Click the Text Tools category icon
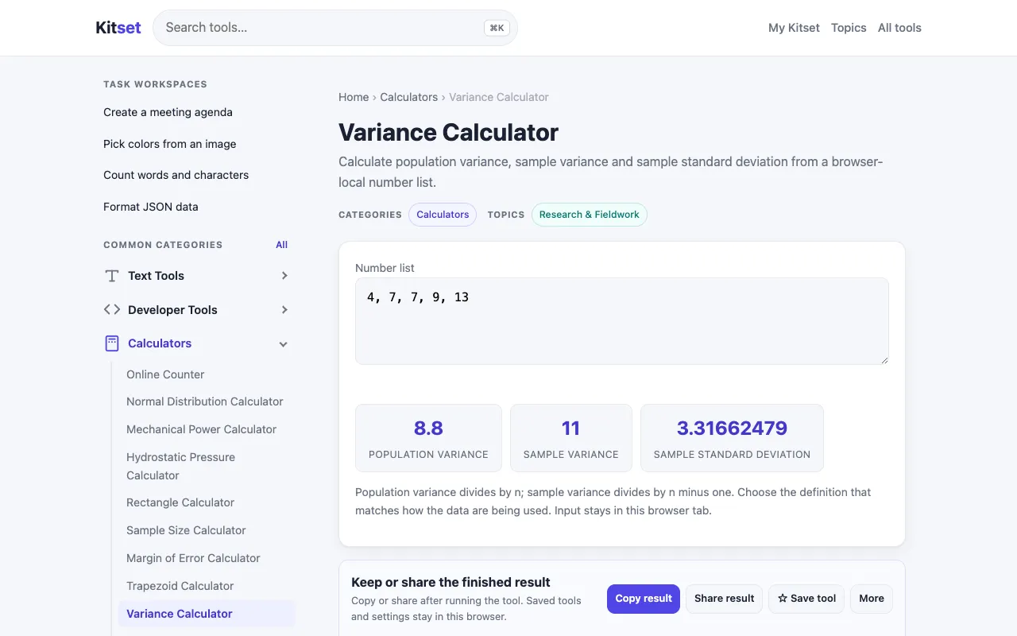The height and width of the screenshot is (636, 1017). (112, 276)
